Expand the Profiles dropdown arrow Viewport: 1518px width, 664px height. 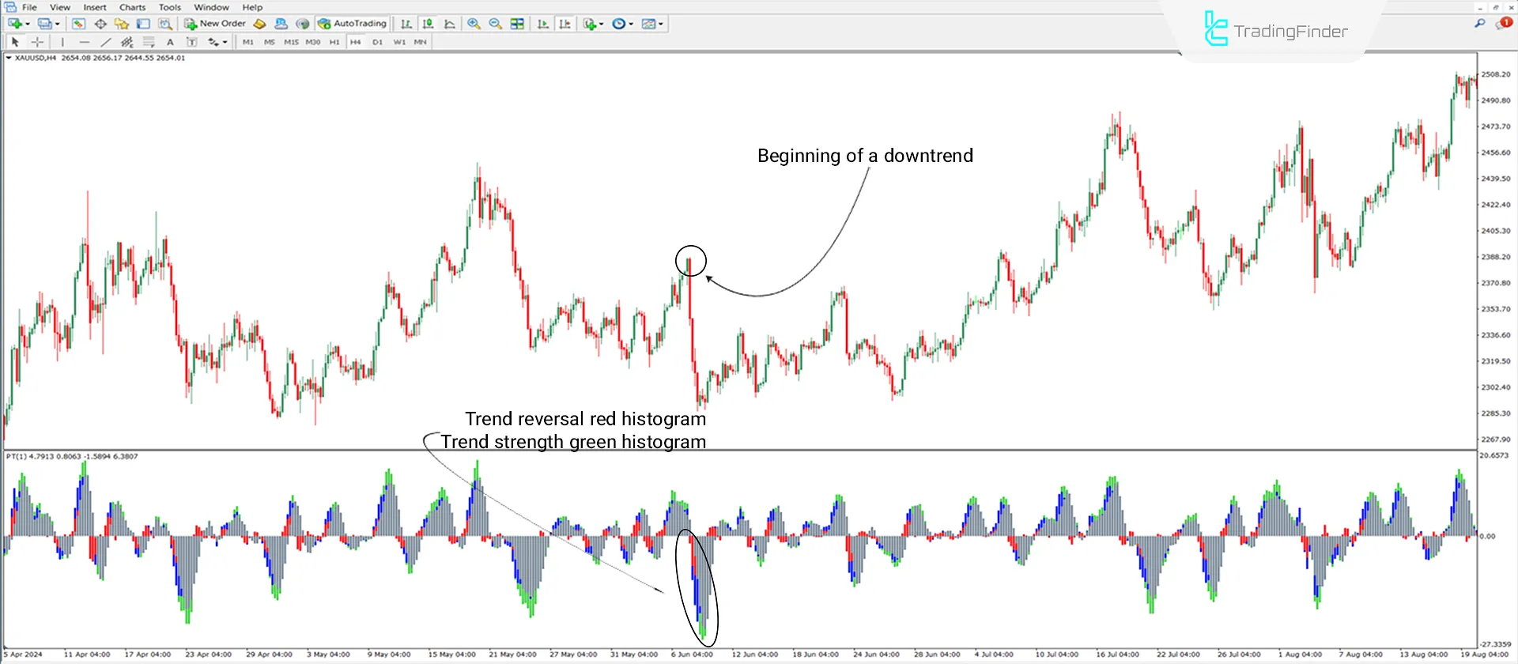pos(58,24)
